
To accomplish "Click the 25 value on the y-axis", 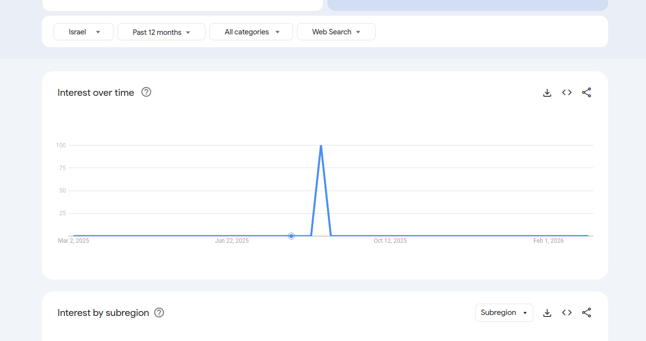I will (x=62, y=213).
